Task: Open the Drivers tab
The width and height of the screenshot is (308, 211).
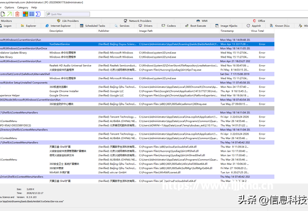Action: 145,26
